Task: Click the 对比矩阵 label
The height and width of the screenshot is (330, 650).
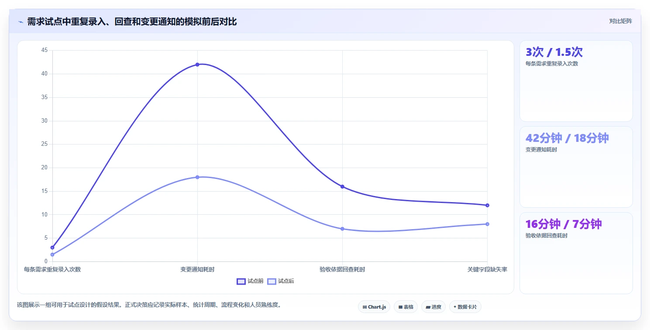Action: tap(620, 21)
